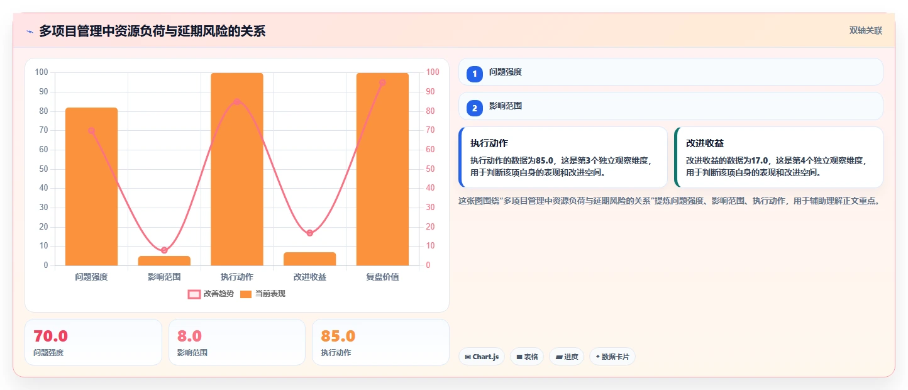Click the blue number 2 badge

475,108
